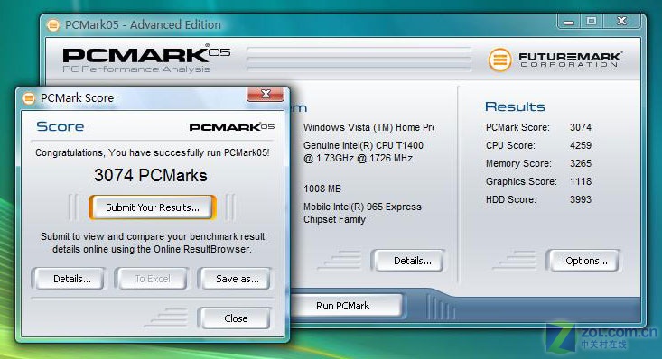
Task: Click the HDD Score value 3993
Action: coord(581,199)
